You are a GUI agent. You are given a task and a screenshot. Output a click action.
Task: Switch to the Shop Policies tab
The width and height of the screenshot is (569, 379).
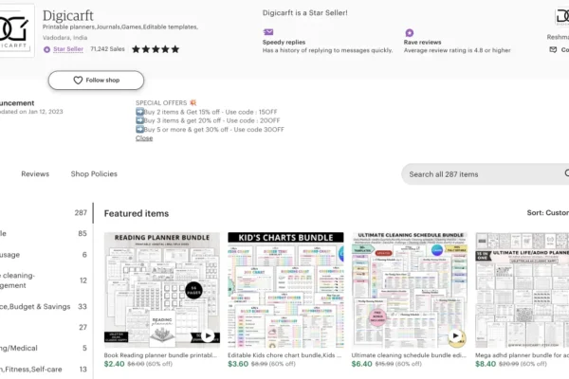pyautogui.click(x=94, y=173)
